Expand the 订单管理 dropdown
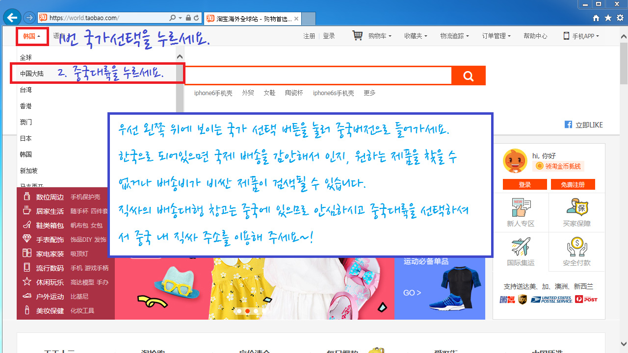 (496, 36)
